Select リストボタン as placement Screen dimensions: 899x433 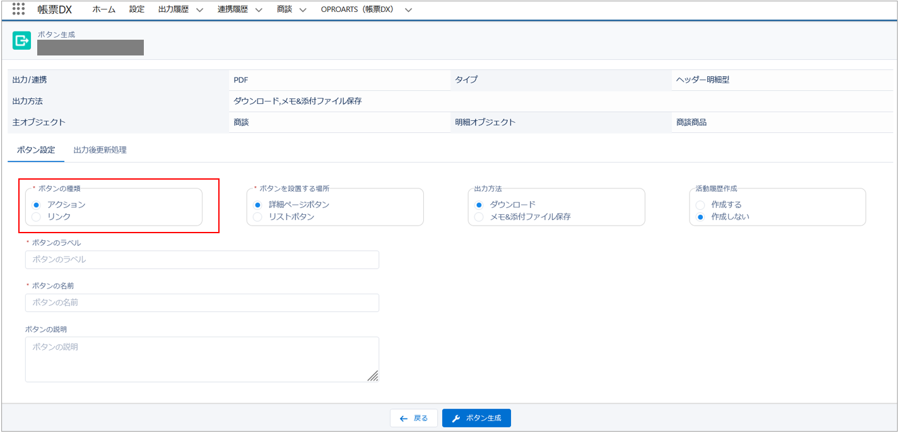(257, 217)
